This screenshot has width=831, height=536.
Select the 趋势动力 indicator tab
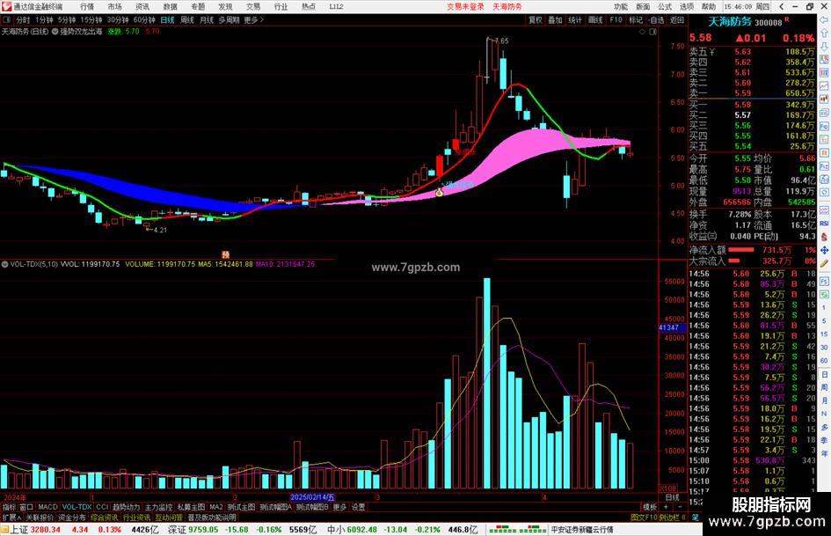[x=126, y=507]
